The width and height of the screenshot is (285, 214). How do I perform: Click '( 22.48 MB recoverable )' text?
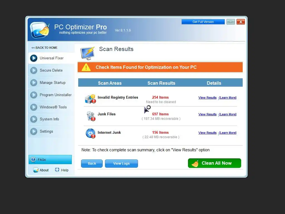click(161, 137)
